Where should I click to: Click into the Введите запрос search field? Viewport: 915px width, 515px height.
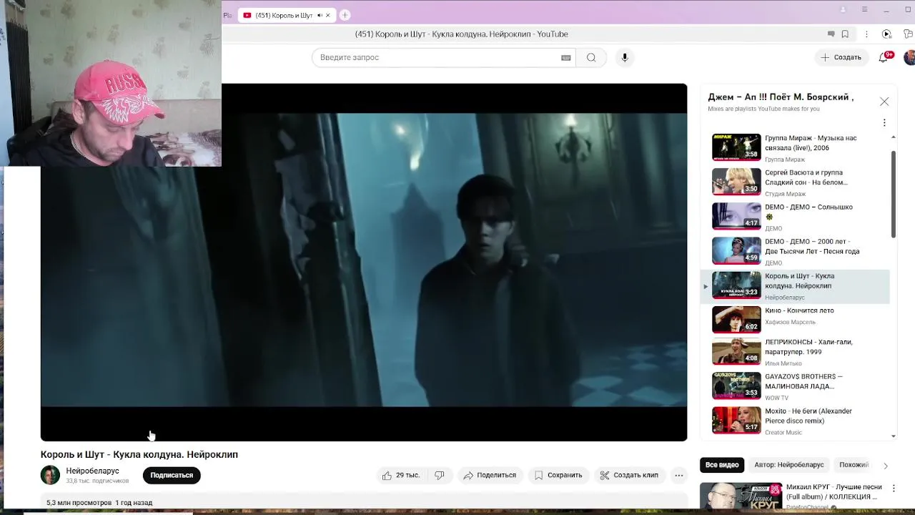click(436, 57)
